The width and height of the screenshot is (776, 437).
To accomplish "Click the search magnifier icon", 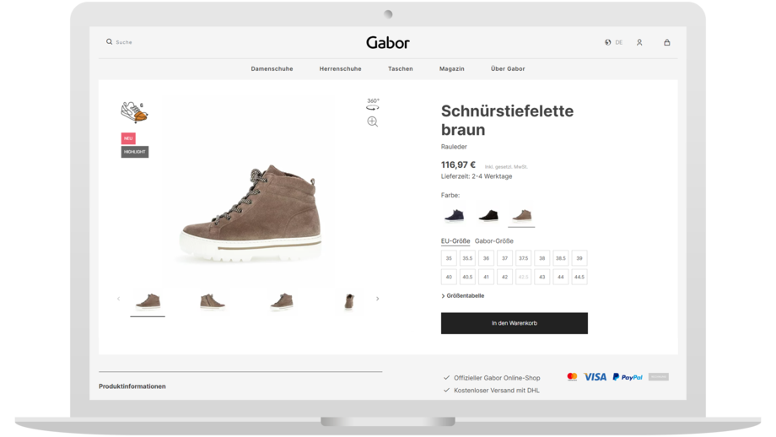I will click(109, 41).
